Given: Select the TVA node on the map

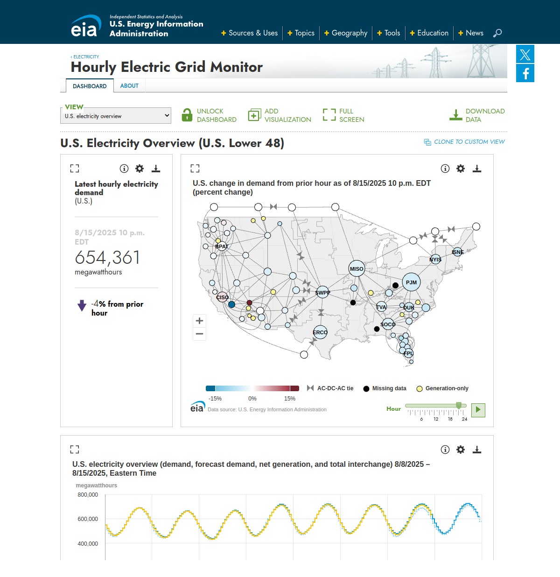Looking at the screenshot, I should tap(381, 307).
